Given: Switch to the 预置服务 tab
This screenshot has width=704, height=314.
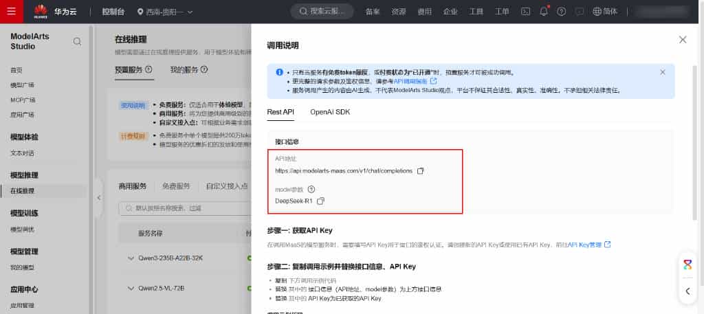Looking at the screenshot, I should coord(129,69).
